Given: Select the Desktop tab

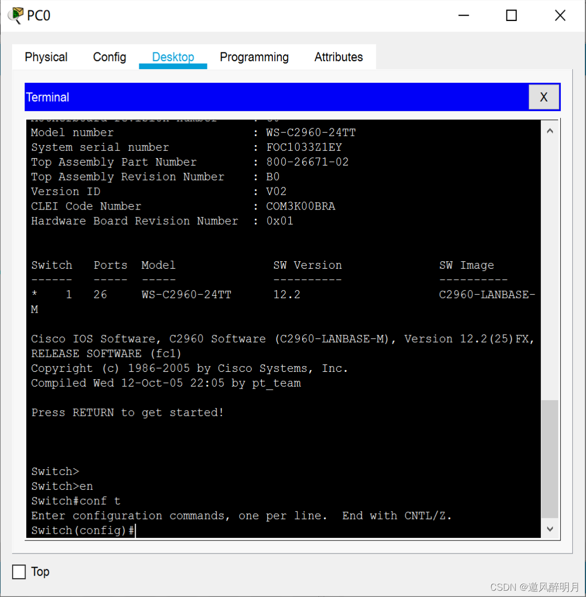Looking at the screenshot, I should click(173, 57).
